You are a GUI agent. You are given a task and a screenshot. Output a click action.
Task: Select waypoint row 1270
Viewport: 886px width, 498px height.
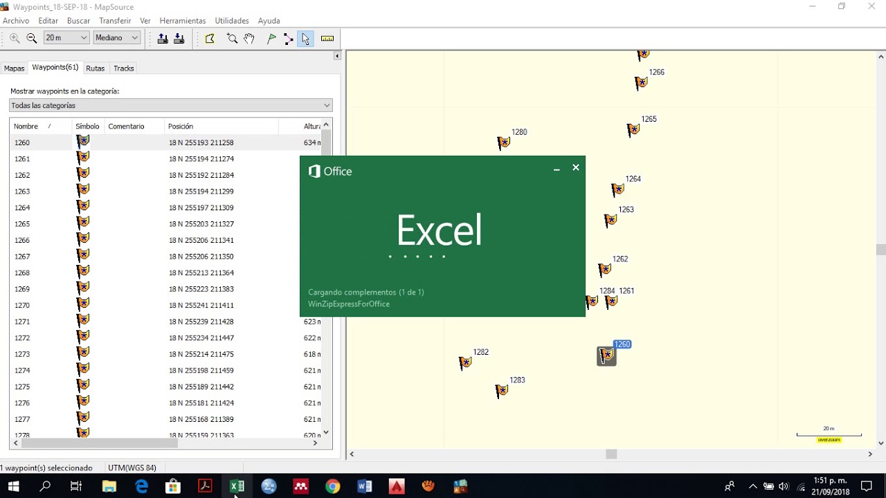(x=165, y=305)
